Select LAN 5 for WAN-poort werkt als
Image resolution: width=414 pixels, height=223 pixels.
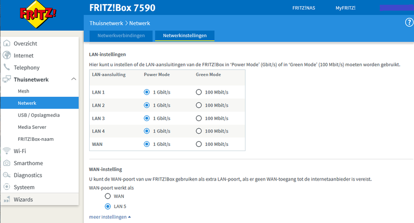[107, 206]
